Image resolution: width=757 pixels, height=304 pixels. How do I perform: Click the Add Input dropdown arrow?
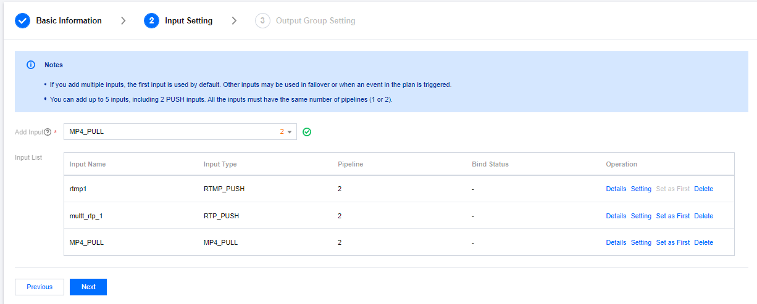[290, 132]
